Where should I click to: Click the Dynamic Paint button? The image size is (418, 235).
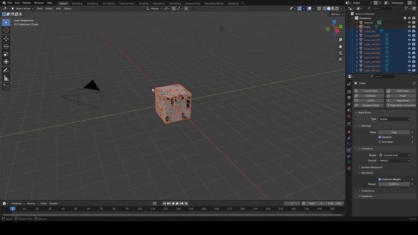tap(368, 106)
